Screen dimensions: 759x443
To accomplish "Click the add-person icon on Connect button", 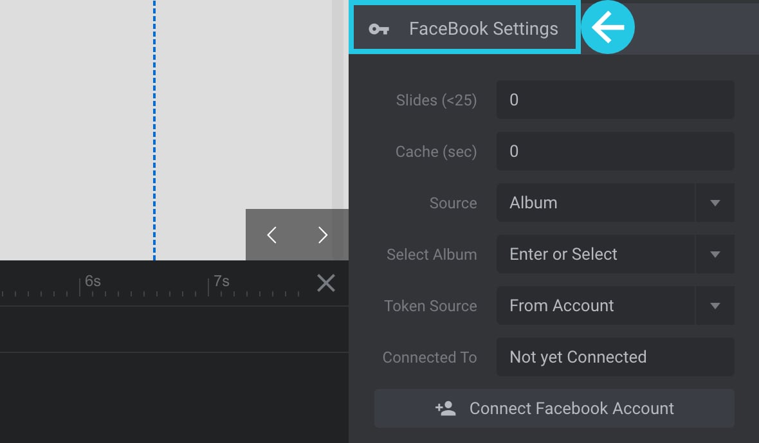I will pos(445,408).
